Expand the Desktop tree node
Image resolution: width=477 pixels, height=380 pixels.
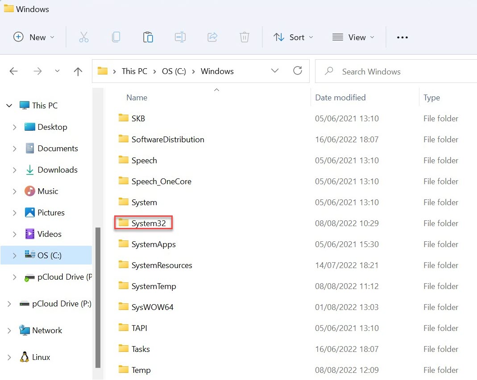coord(14,127)
